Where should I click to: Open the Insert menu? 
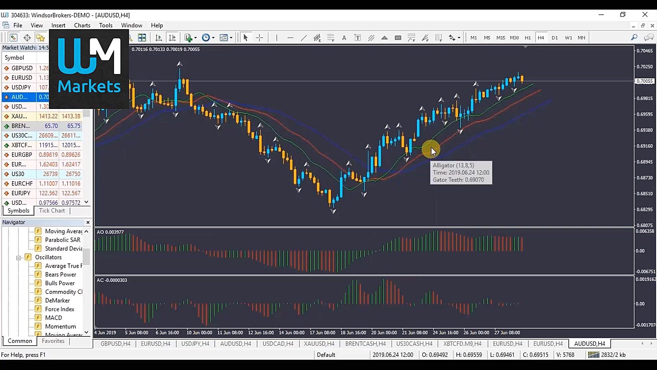[x=58, y=25]
